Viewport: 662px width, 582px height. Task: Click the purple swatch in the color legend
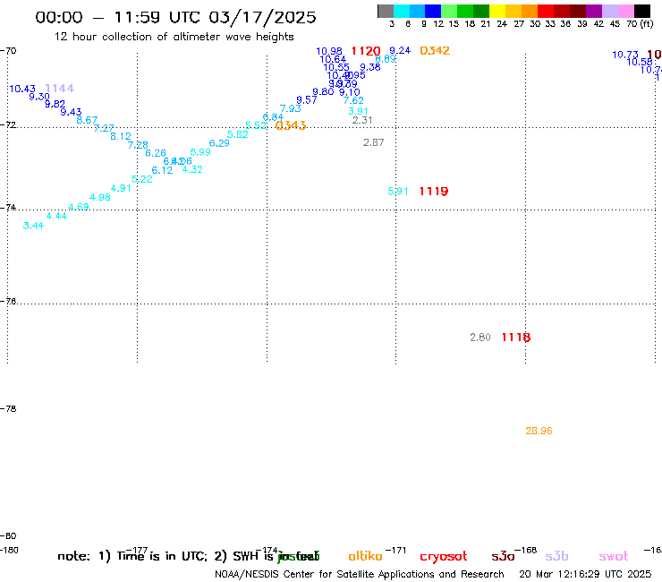tap(594, 11)
